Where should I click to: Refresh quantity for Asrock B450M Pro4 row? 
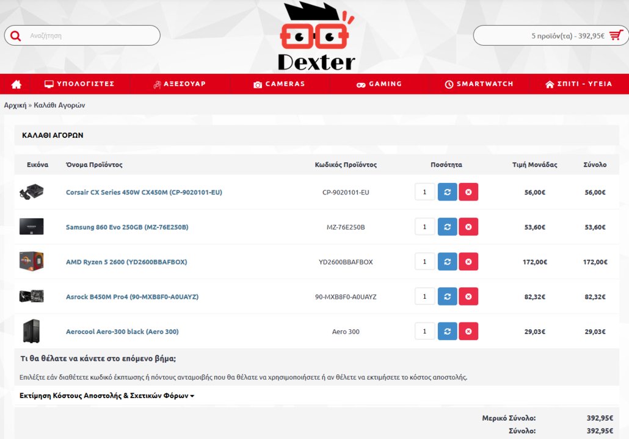click(x=447, y=296)
